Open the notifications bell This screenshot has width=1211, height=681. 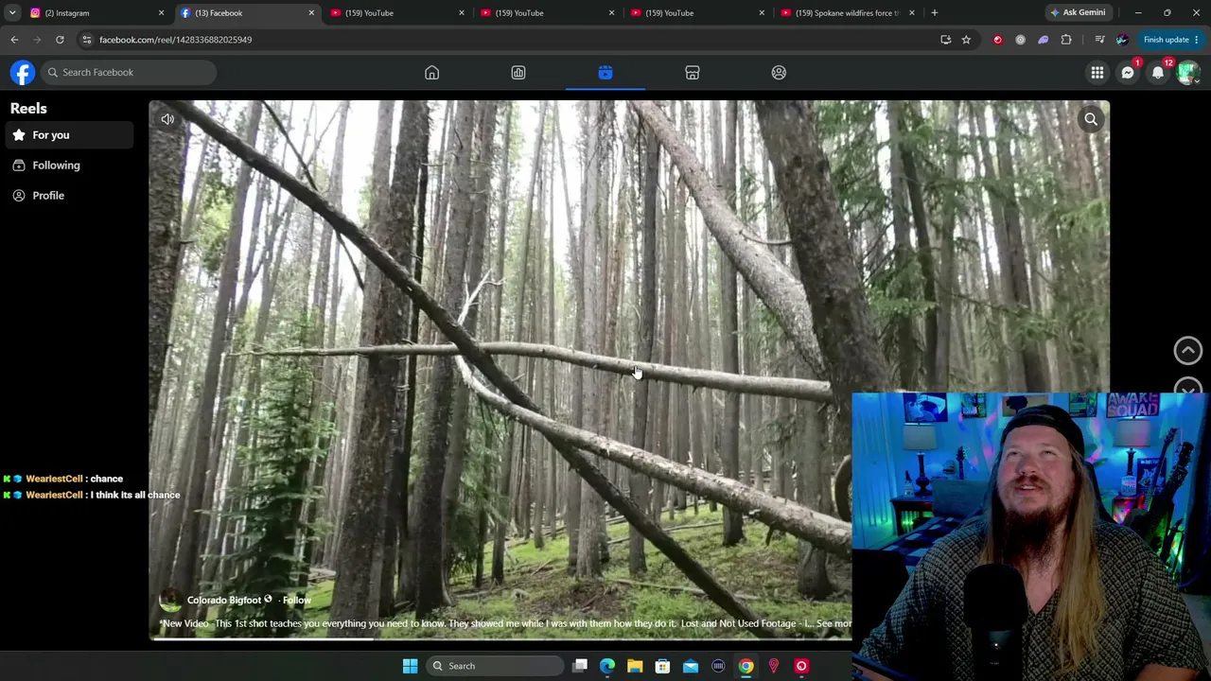pos(1158,73)
